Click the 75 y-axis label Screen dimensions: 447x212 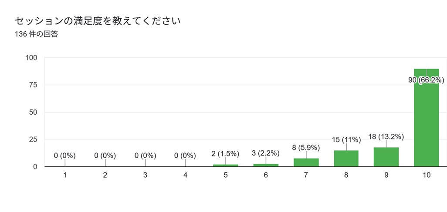click(x=33, y=85)
